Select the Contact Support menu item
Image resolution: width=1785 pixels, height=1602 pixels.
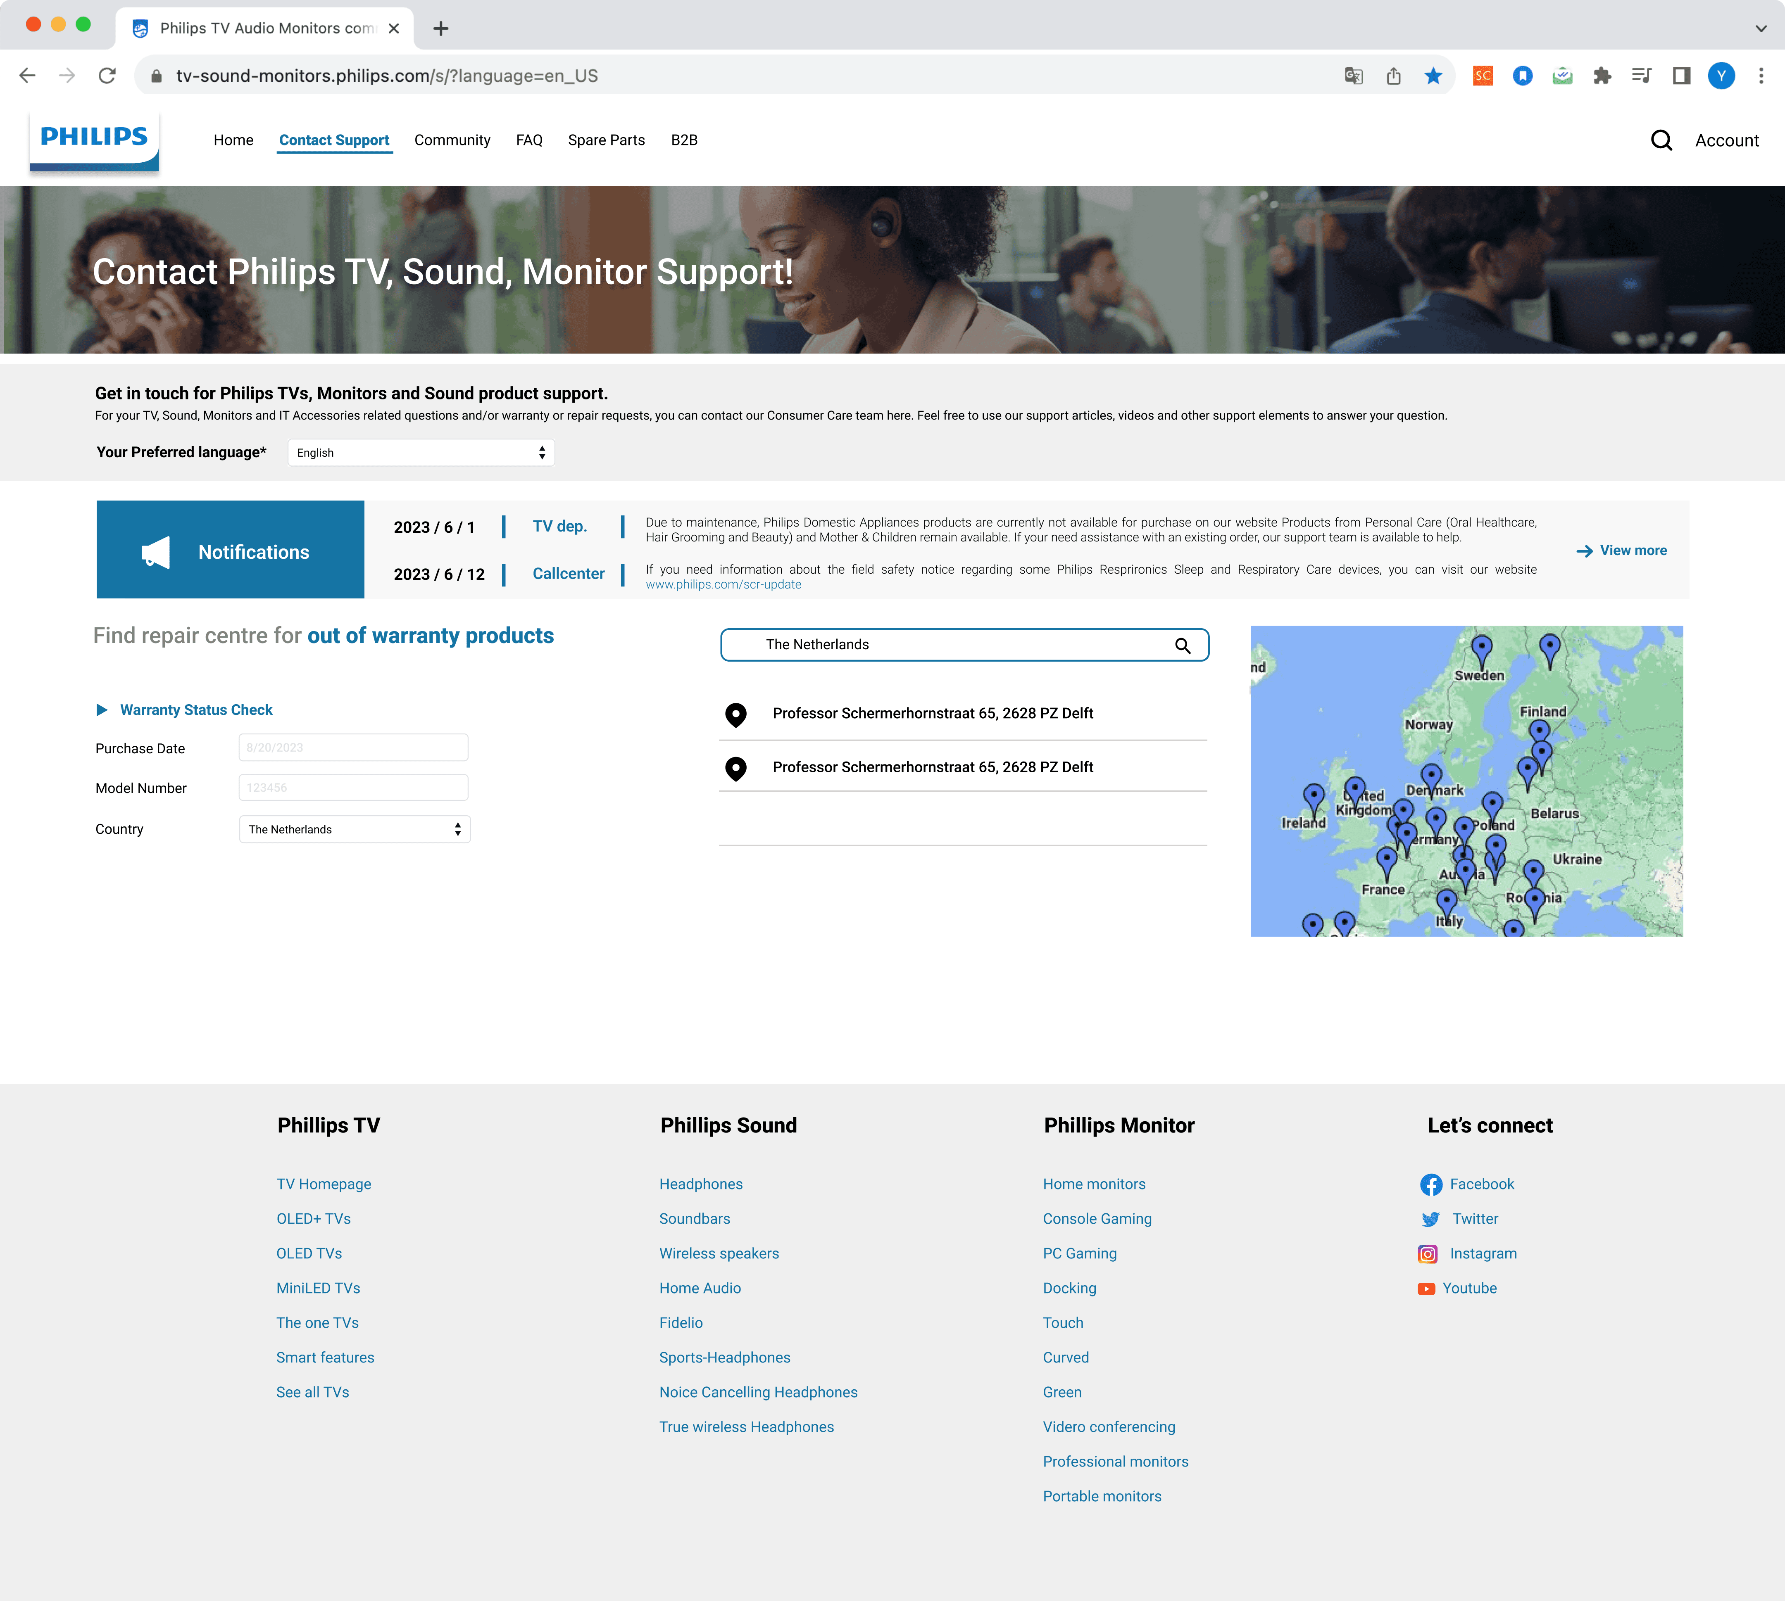(334, 140)
